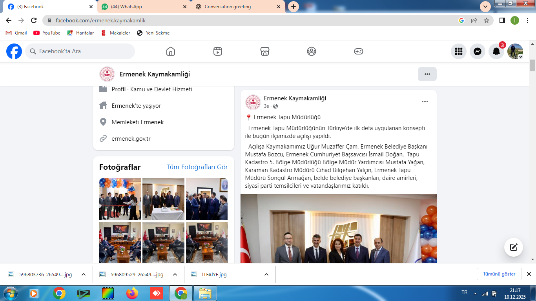Open the Groups icon in navigation
The height and width of the screenshot is (301, 536).
click(x=312, y=51)
